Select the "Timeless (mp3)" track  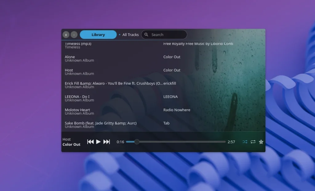pyautogui.click(x=123, y=45)
